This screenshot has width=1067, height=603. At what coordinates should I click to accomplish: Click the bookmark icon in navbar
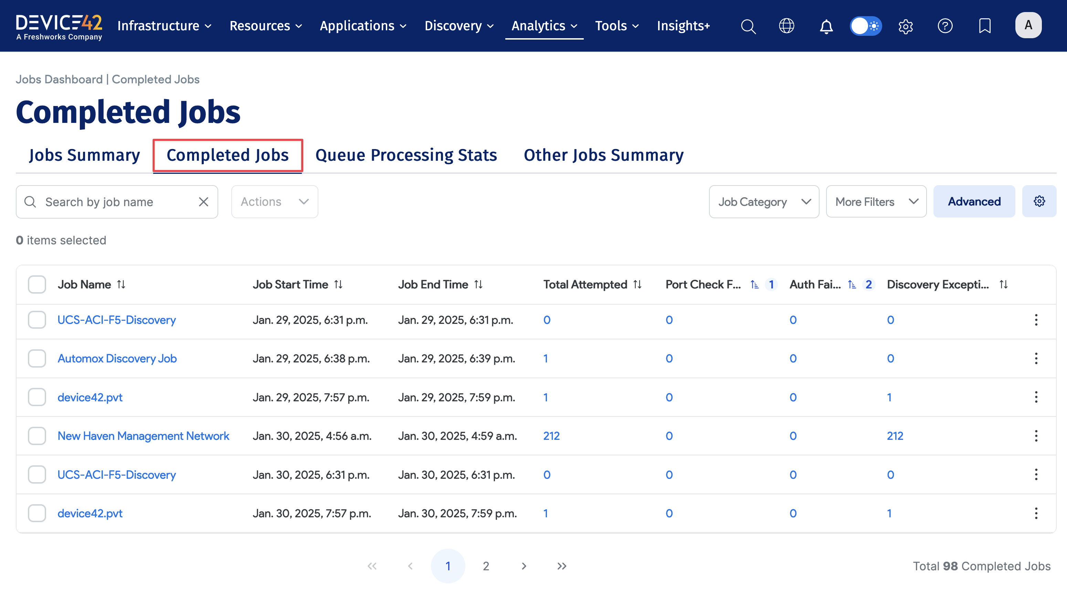coord(985,26)
